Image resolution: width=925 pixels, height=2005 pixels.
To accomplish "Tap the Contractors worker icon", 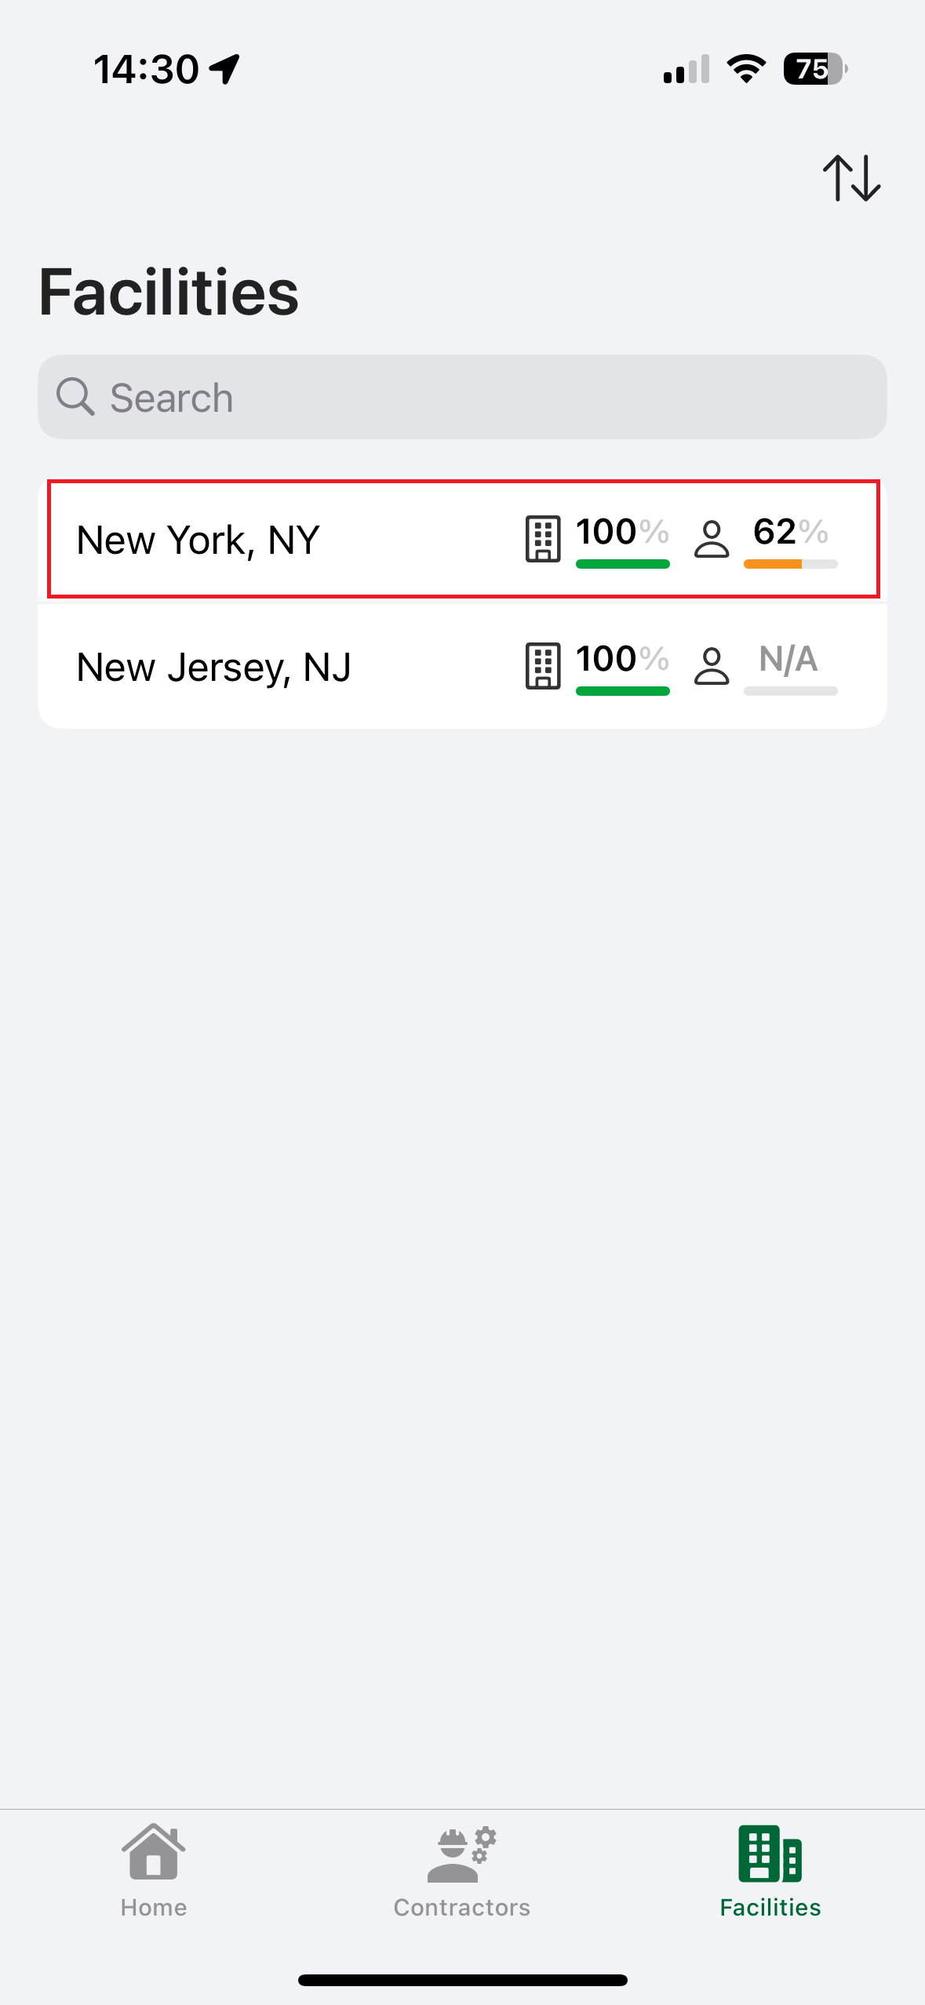I will click(461, 1854).
